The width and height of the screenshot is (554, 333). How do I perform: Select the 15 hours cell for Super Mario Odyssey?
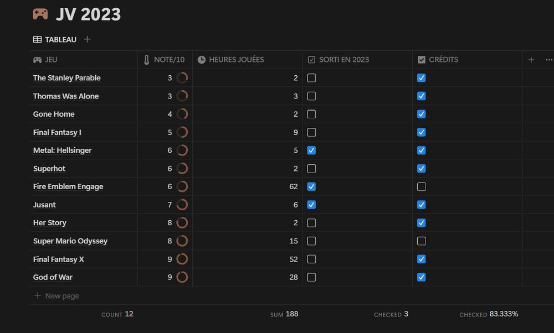pos(247,241)
